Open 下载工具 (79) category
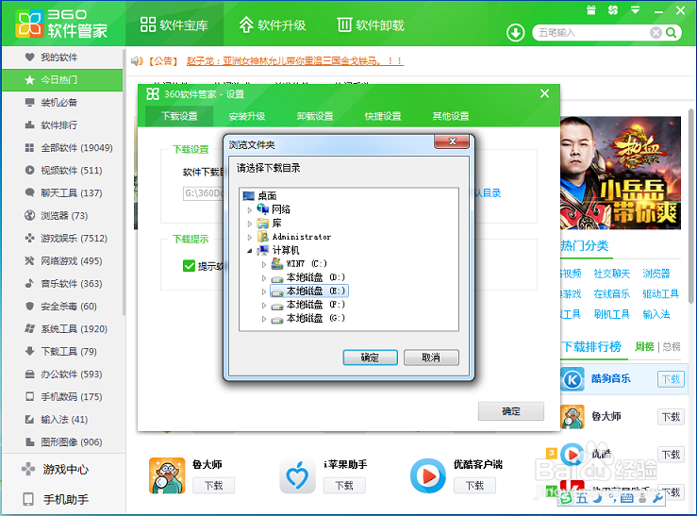 [62, 352]
